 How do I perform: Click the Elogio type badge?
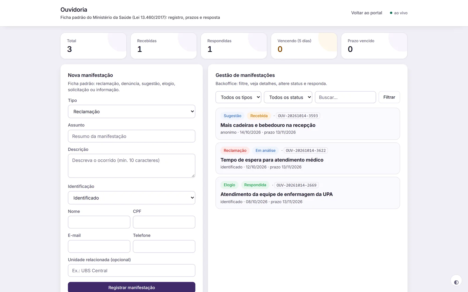229,185
